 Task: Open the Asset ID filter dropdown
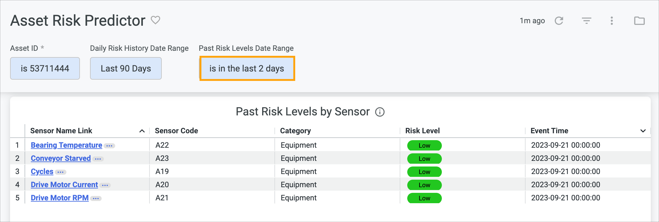coord(45,68)
